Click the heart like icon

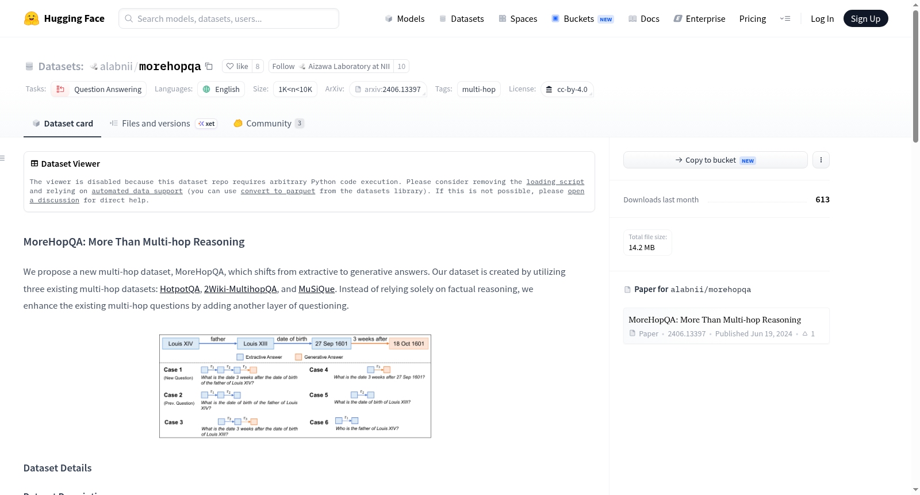pos(230,66)
